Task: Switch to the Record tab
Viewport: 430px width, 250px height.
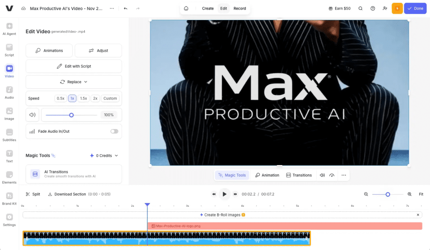Action: click(x=240, y=8)
